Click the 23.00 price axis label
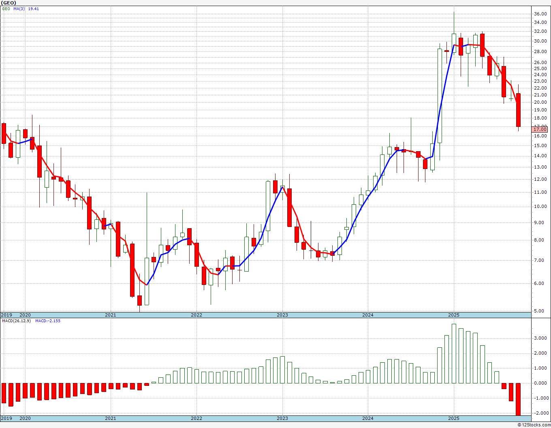 tap(540, 81)
